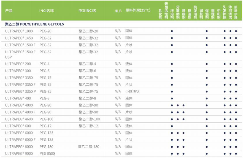Click the 聚乙二醇-20 cell
The width and height of the screenshot is (243, 158).
pos(89,31)
